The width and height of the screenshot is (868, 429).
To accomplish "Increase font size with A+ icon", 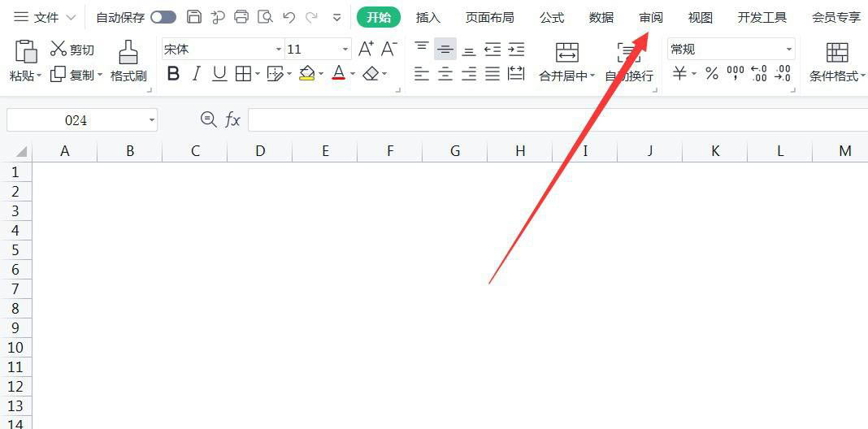I will click(366, 50).
